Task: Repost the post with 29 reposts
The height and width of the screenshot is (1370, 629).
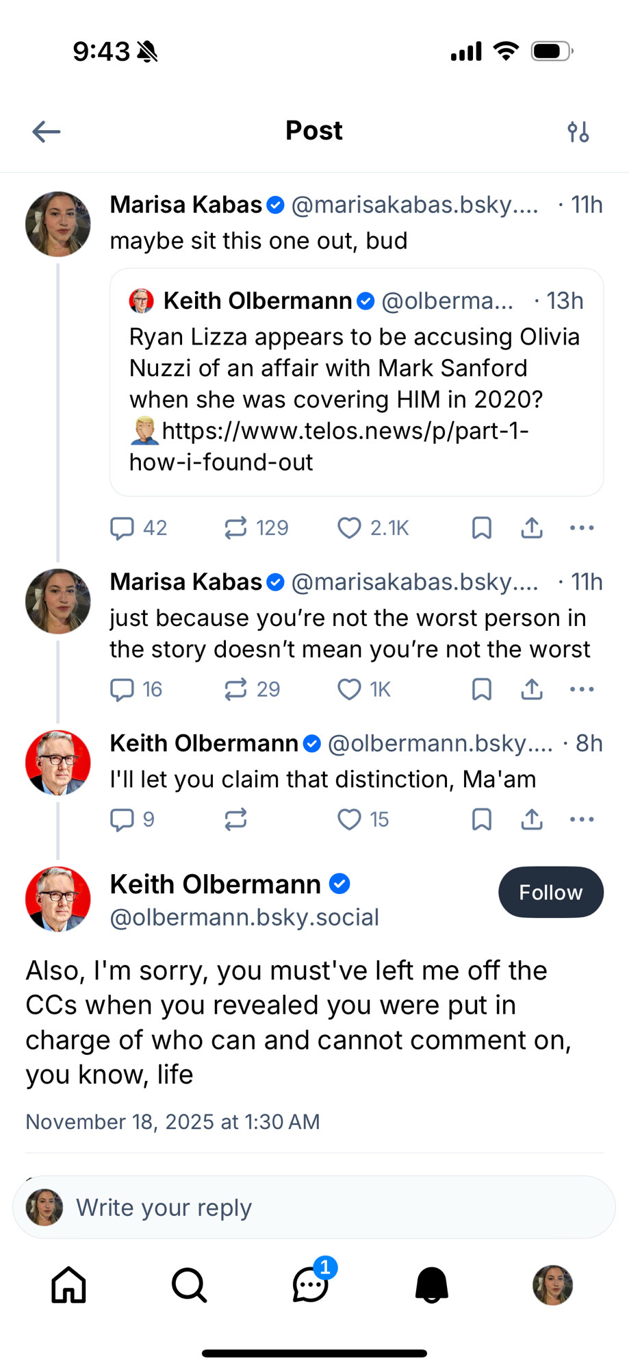Action: (x=235, y=689)
